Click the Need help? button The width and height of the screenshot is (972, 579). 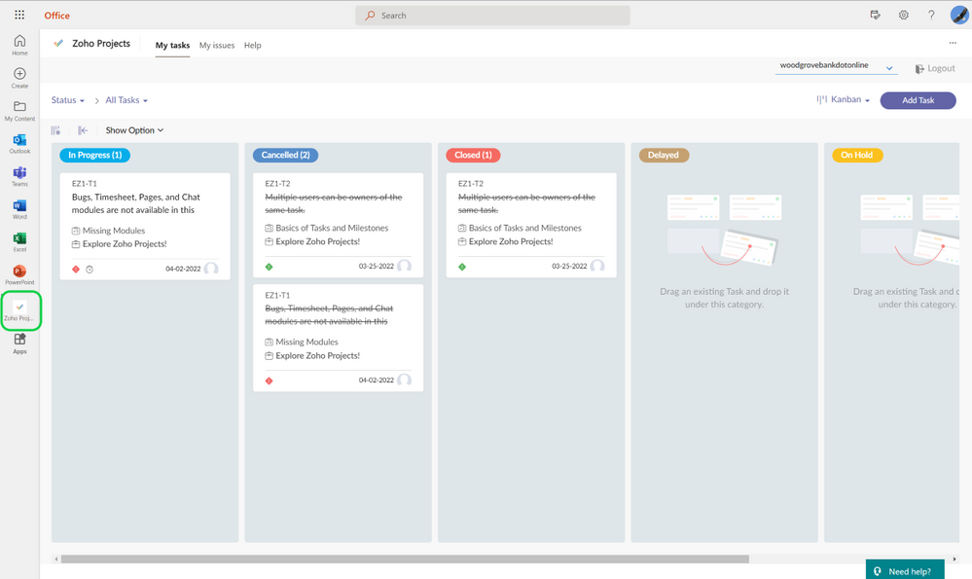[905, 571]
